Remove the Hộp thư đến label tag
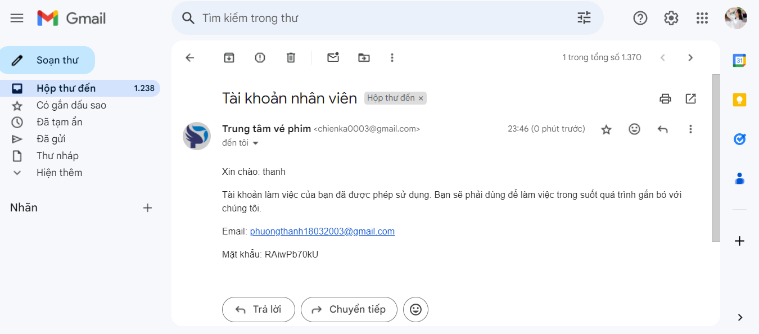The image size is (759, 334). (421, 98)
